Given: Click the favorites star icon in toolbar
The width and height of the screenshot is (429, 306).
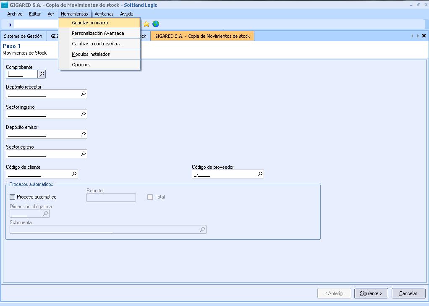Looking at the screenshot, I should [146, 24].
